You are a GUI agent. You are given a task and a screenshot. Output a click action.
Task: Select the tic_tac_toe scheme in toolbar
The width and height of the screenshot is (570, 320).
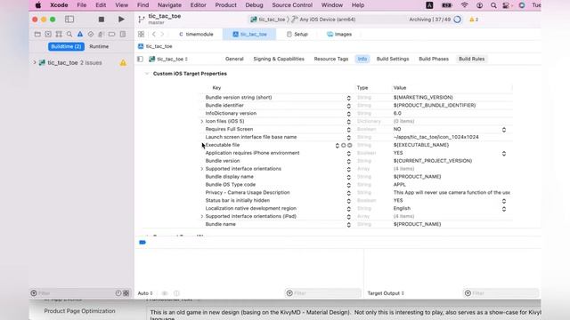tap(268, 20)
